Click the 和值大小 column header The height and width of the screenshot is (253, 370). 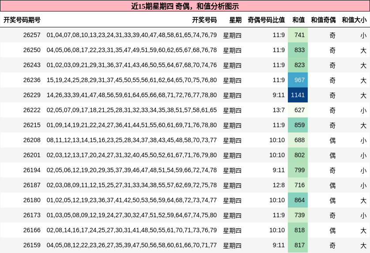click(x=354, y=20)
